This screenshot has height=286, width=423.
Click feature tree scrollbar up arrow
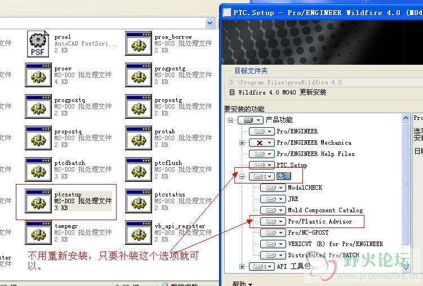(x=406, y=118)
